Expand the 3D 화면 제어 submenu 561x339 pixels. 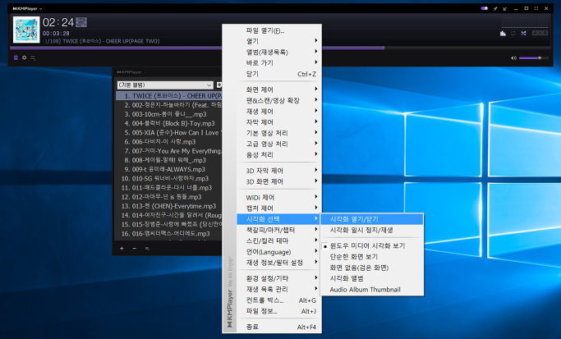click(279, 181)
